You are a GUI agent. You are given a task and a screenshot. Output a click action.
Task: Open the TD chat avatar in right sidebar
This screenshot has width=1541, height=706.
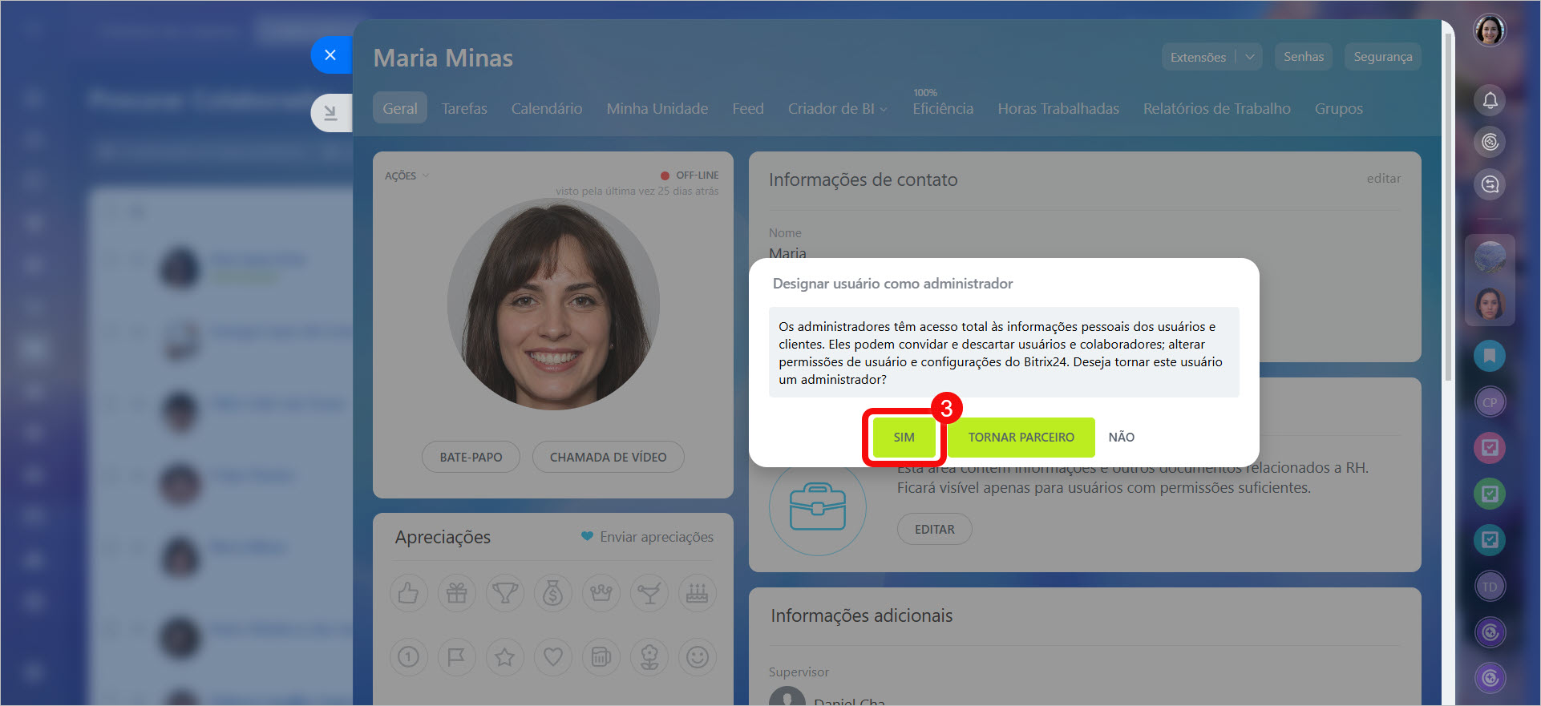tap(1490, 587)
